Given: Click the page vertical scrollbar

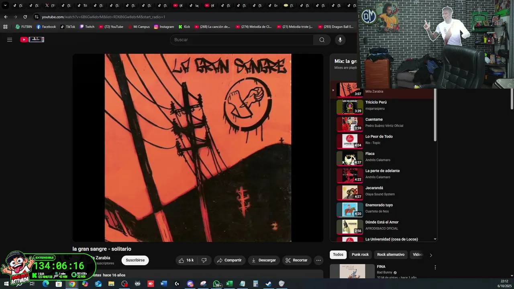Looking at the screenshot, I should point(512,98).
